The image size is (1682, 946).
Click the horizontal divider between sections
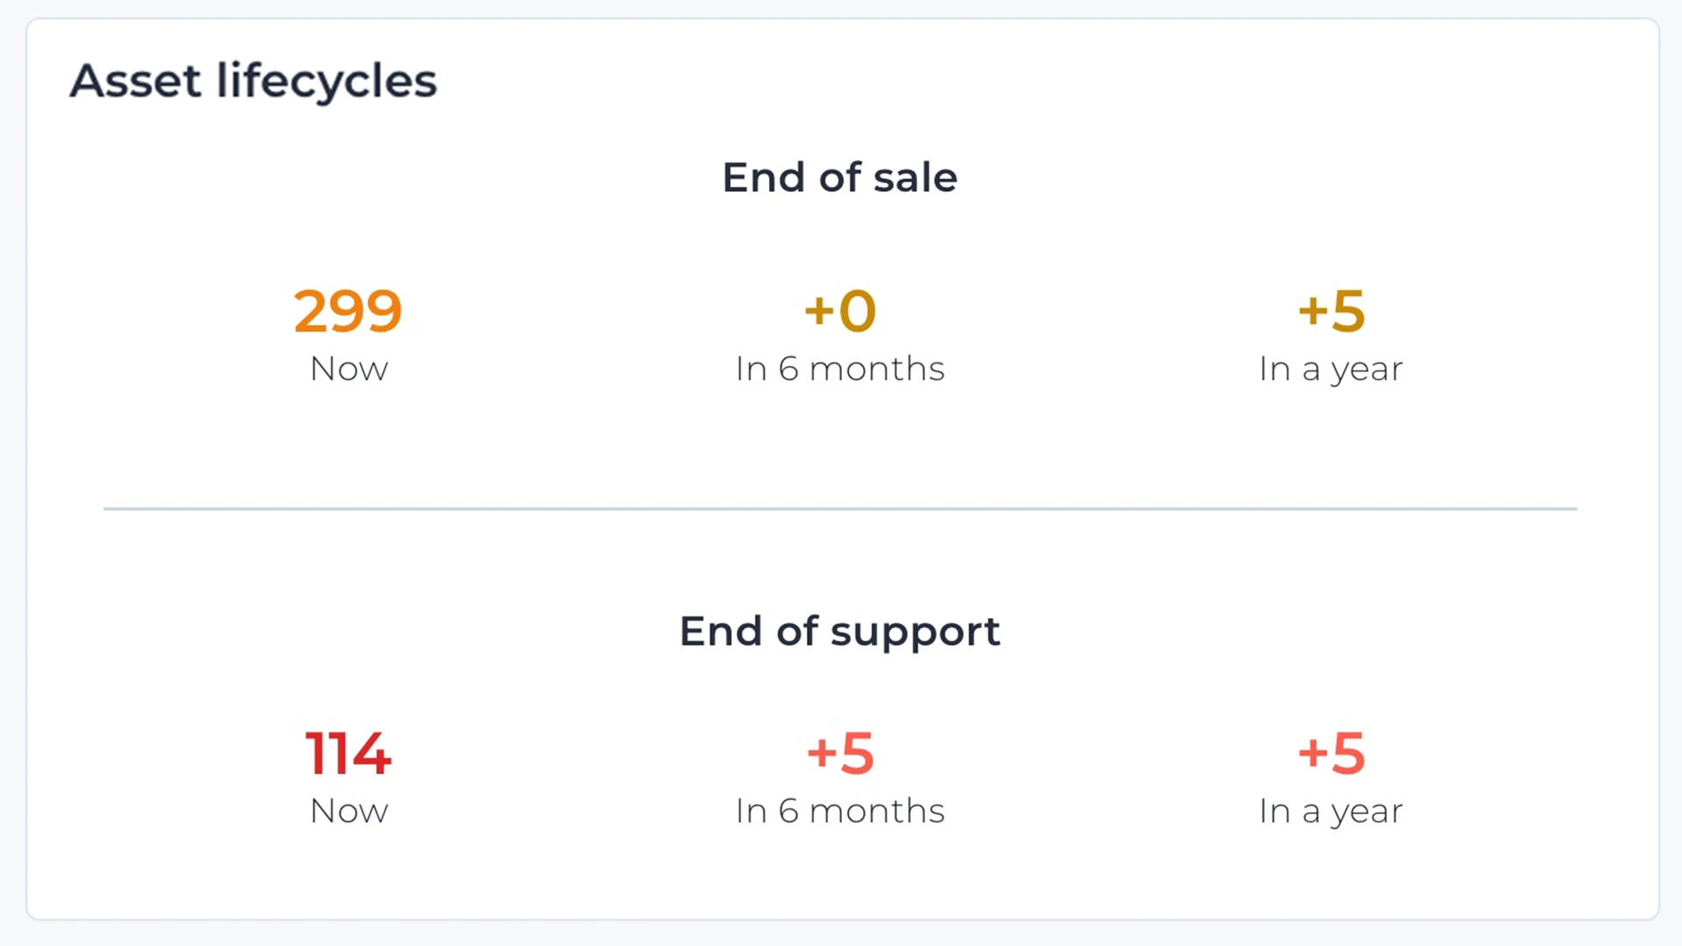(x=839, y=508)
